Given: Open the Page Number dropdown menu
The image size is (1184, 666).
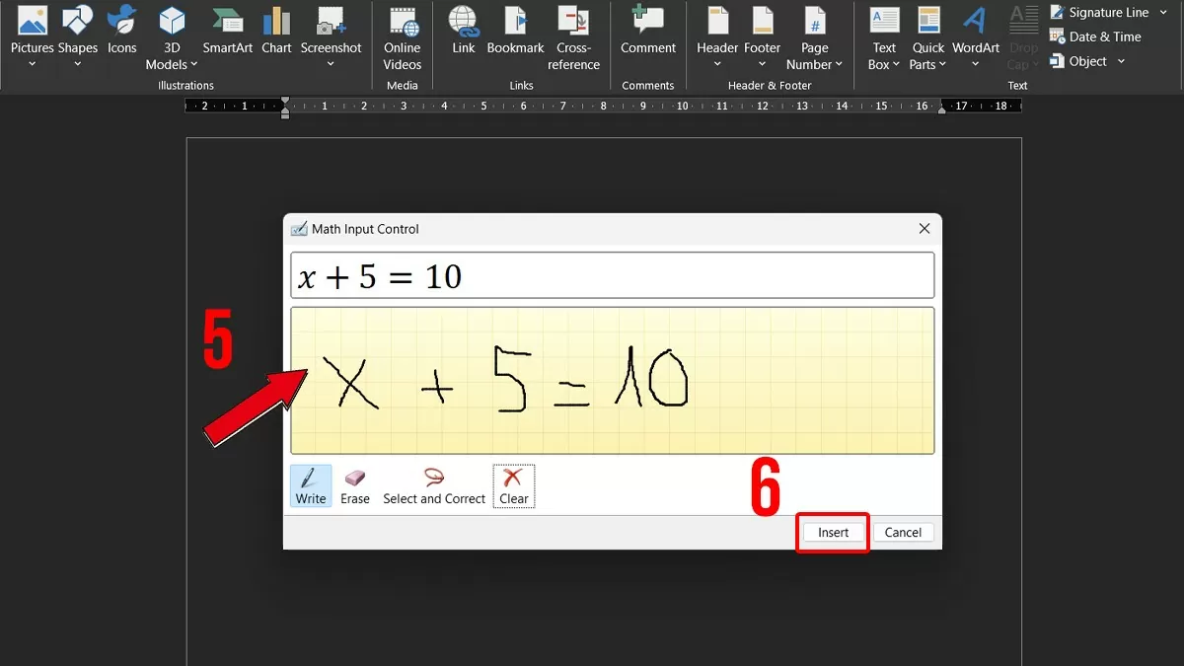Looking at the screenshot, I should pyautogui.click(x=814, y=39).
